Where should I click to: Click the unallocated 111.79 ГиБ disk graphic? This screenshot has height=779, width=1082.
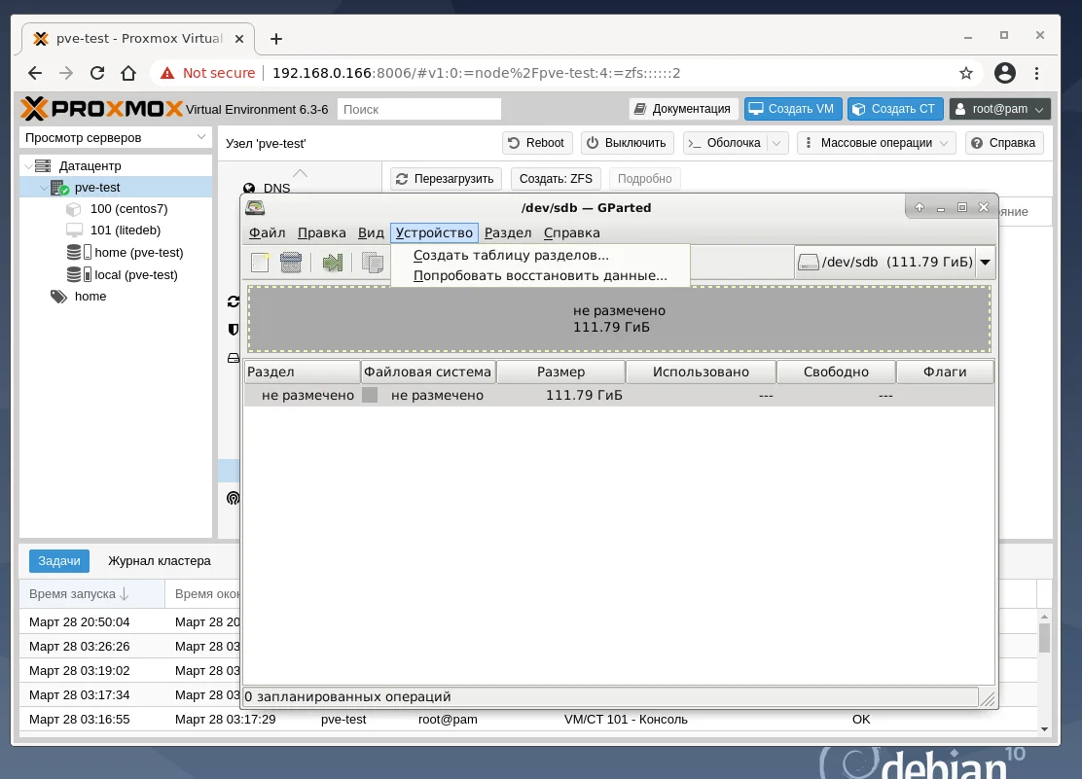pyautogui.click(x=619, y=319)
